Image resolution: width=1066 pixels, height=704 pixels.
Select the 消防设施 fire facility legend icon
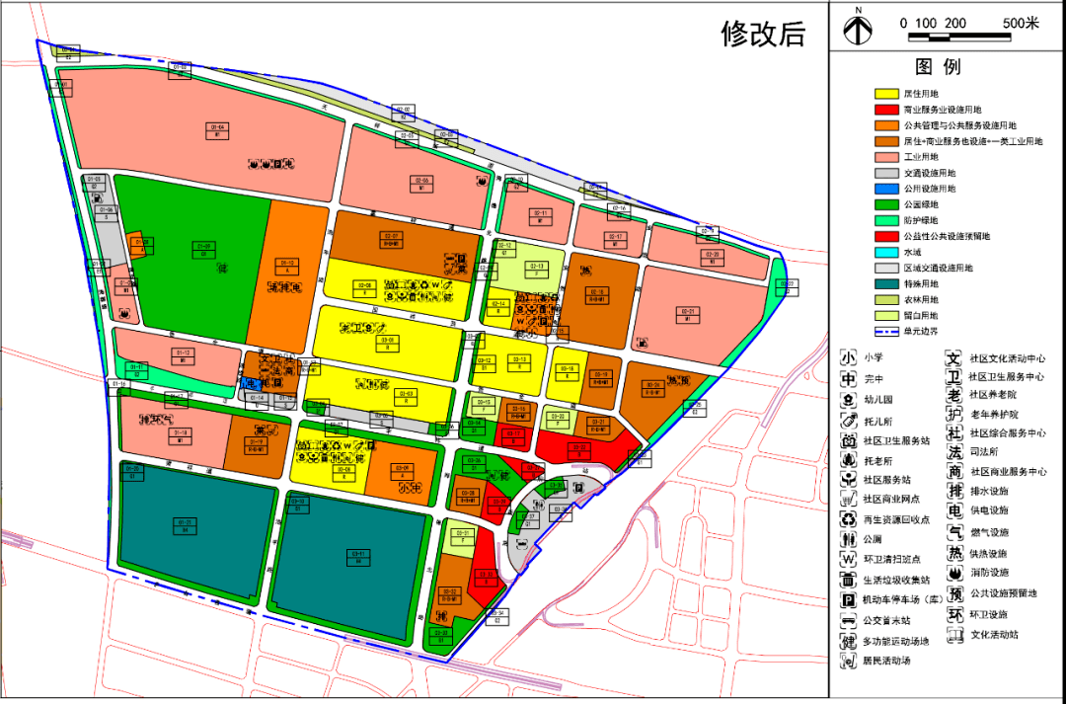click(x=954, y=573)
